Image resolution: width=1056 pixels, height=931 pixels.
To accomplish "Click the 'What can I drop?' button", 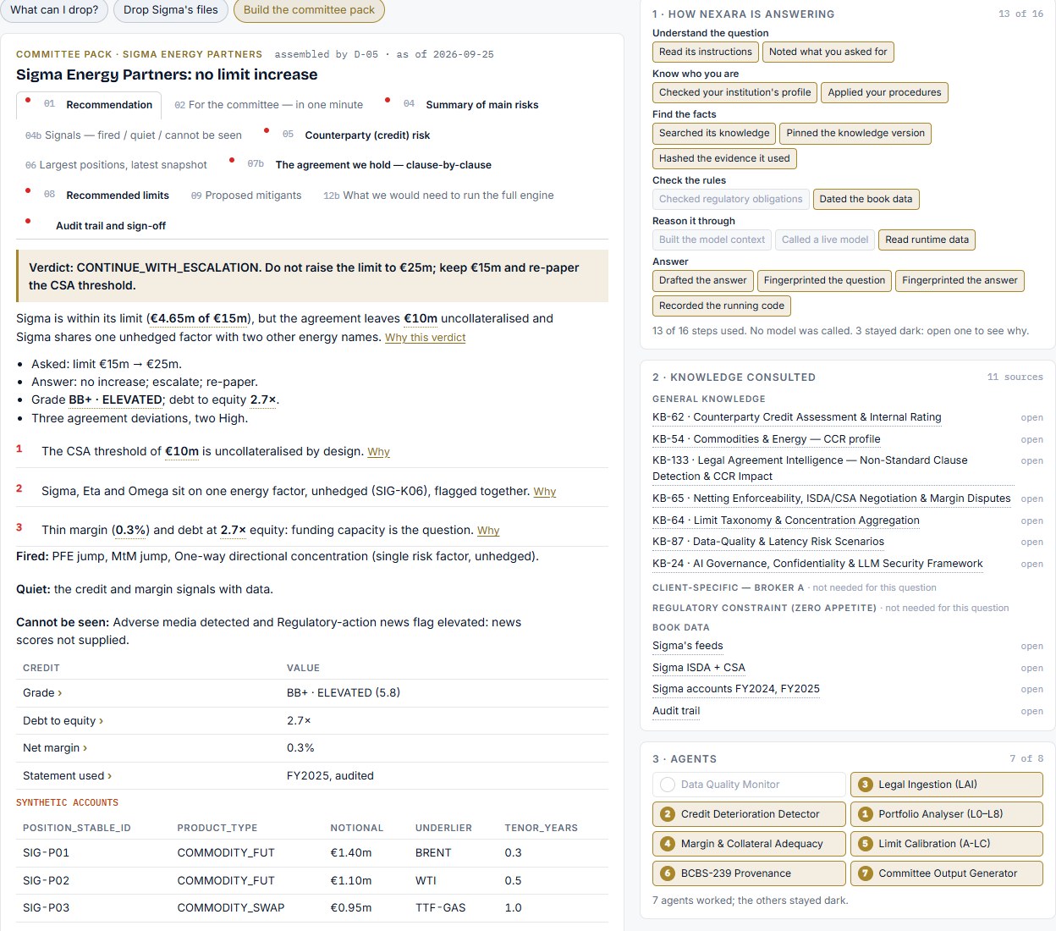I will (x=54, y=10).
